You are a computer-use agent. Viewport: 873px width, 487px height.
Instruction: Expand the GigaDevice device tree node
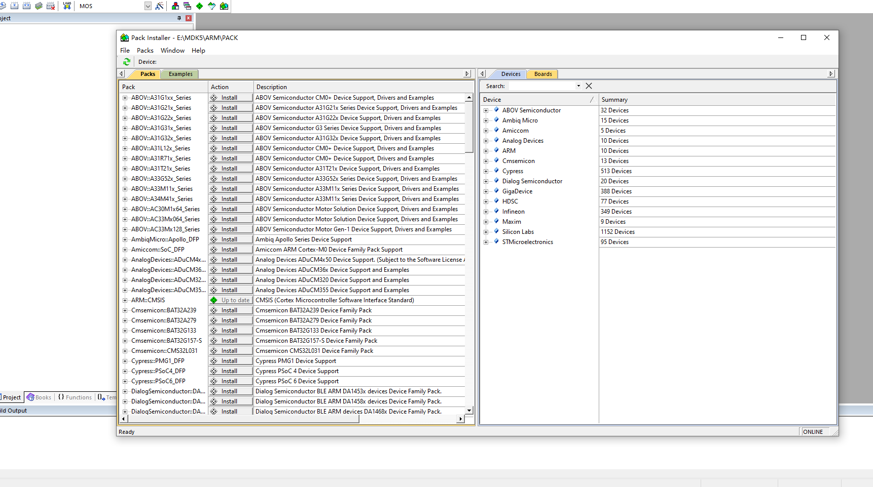(486, 191)
